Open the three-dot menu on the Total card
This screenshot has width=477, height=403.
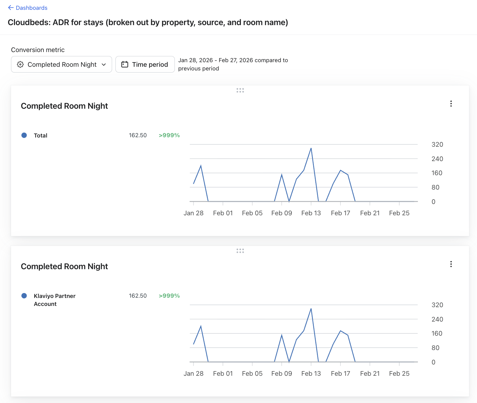point(451,104)
